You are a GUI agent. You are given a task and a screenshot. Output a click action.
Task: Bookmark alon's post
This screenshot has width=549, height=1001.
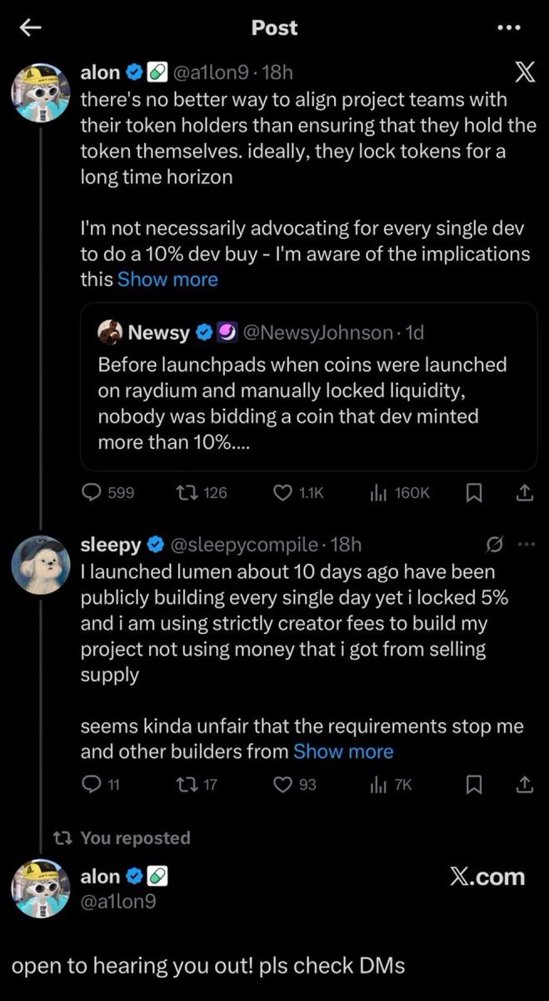[473, 493]
